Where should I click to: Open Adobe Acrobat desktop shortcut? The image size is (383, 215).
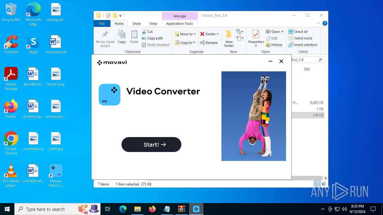(11, 79)
